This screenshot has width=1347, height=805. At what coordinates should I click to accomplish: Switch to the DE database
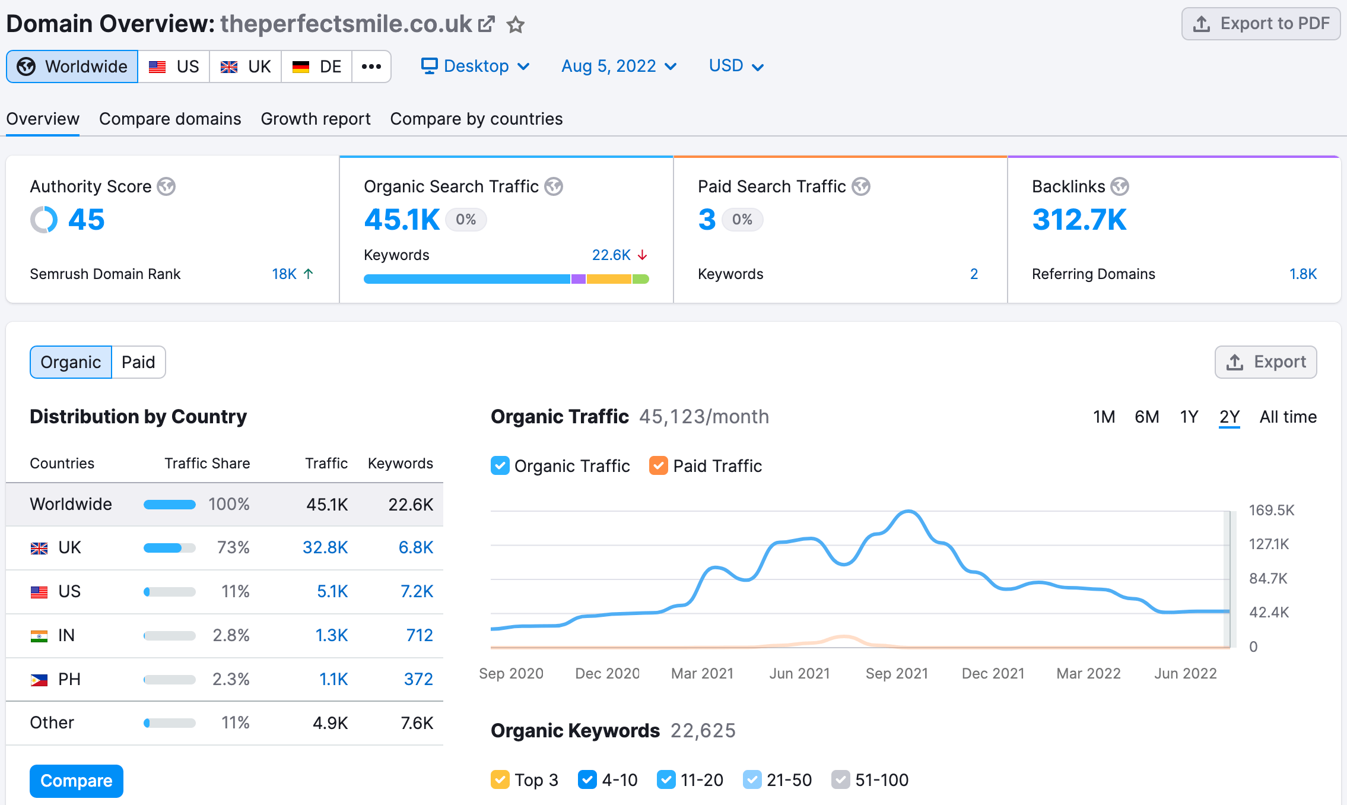(317, 66)
